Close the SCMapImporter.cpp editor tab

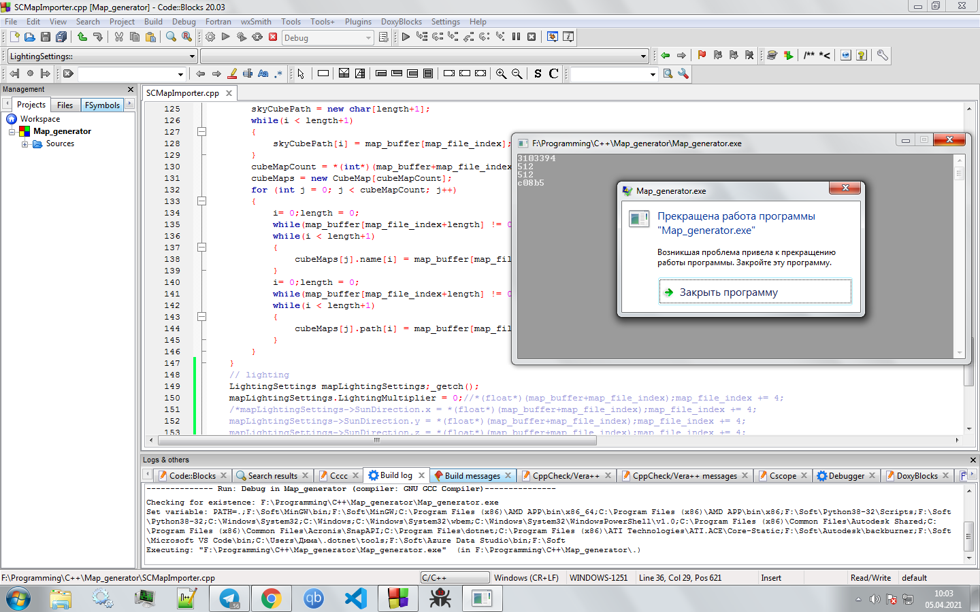click(x=229, y=93)
